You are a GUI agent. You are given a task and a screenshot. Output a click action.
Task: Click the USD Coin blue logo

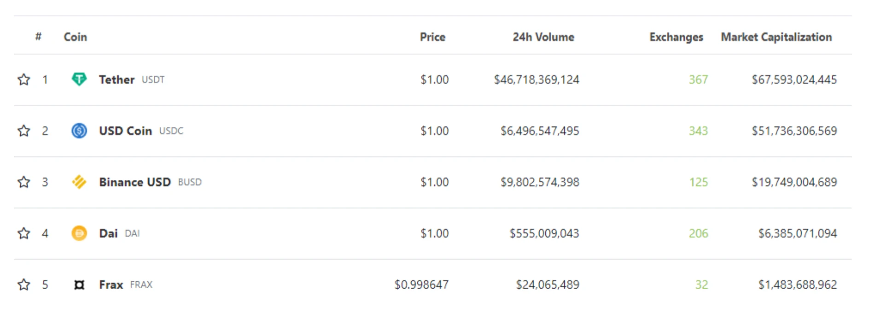click(79, 131)
